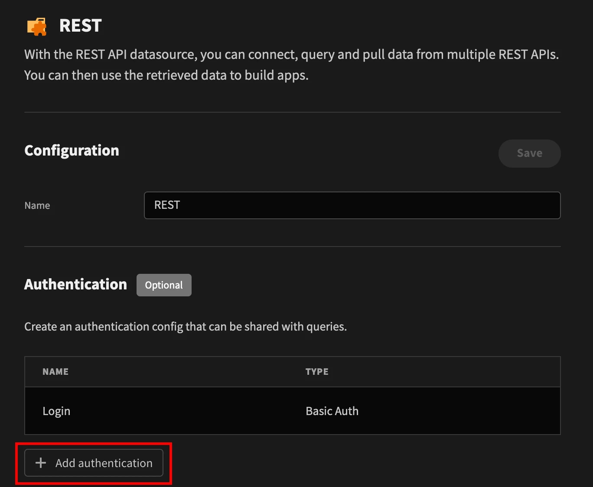The width and height of the screenshot is (593, 487).
Task: Click the Name field label
Action: tap(37, 205)
